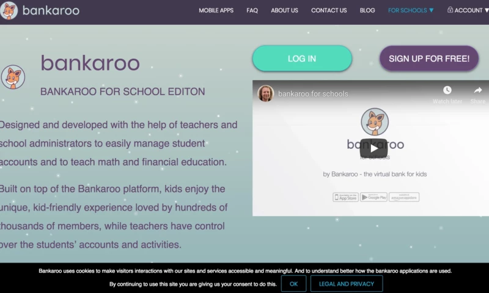This screenshot has width=489, height=293.
Task: Click the lock icon next to Account
Action: 450,10
